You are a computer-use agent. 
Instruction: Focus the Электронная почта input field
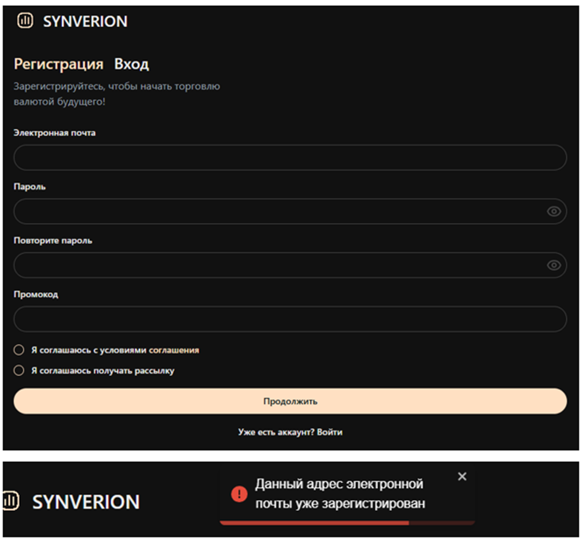[x=290, y=157]
